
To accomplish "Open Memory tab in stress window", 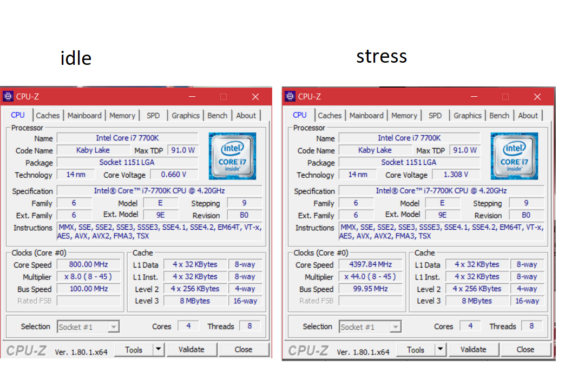I will pos(404,116).
